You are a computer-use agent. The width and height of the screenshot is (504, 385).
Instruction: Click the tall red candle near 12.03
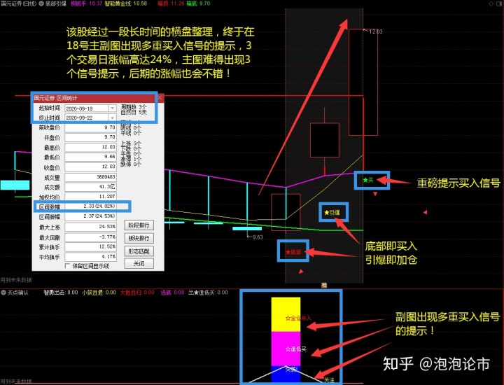tap(363, 83)
